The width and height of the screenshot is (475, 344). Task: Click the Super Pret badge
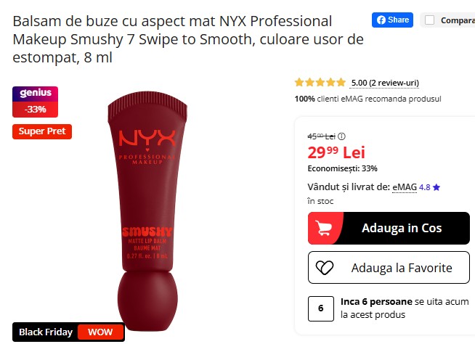42,131
